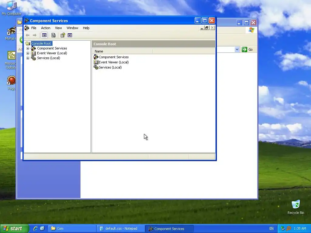The width and height of the screenshot is (311, 233).
Task: Click Component Services icon in the list pane
Action: point(96,57)
